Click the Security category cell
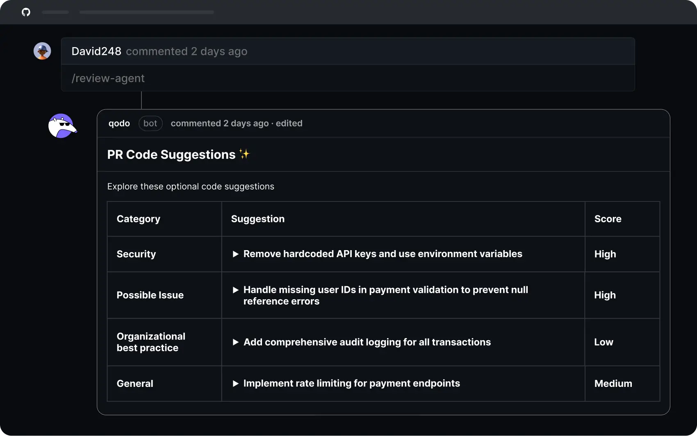The image size is (697, 436). coord(136,254)
